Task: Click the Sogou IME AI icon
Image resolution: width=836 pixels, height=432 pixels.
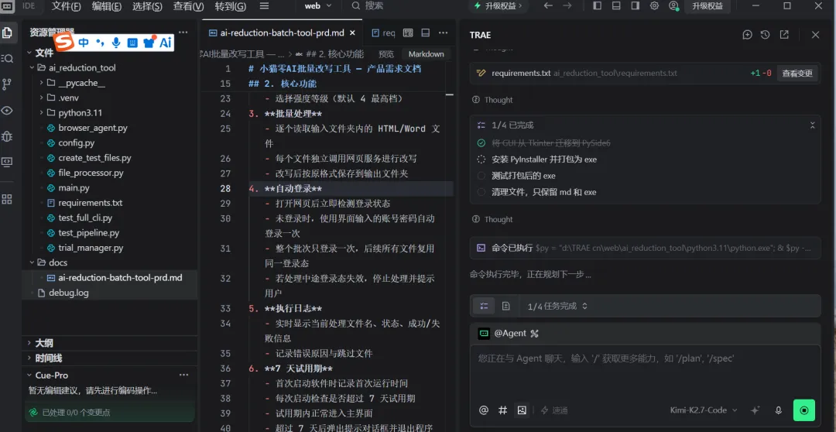Action: click(166, 43)
